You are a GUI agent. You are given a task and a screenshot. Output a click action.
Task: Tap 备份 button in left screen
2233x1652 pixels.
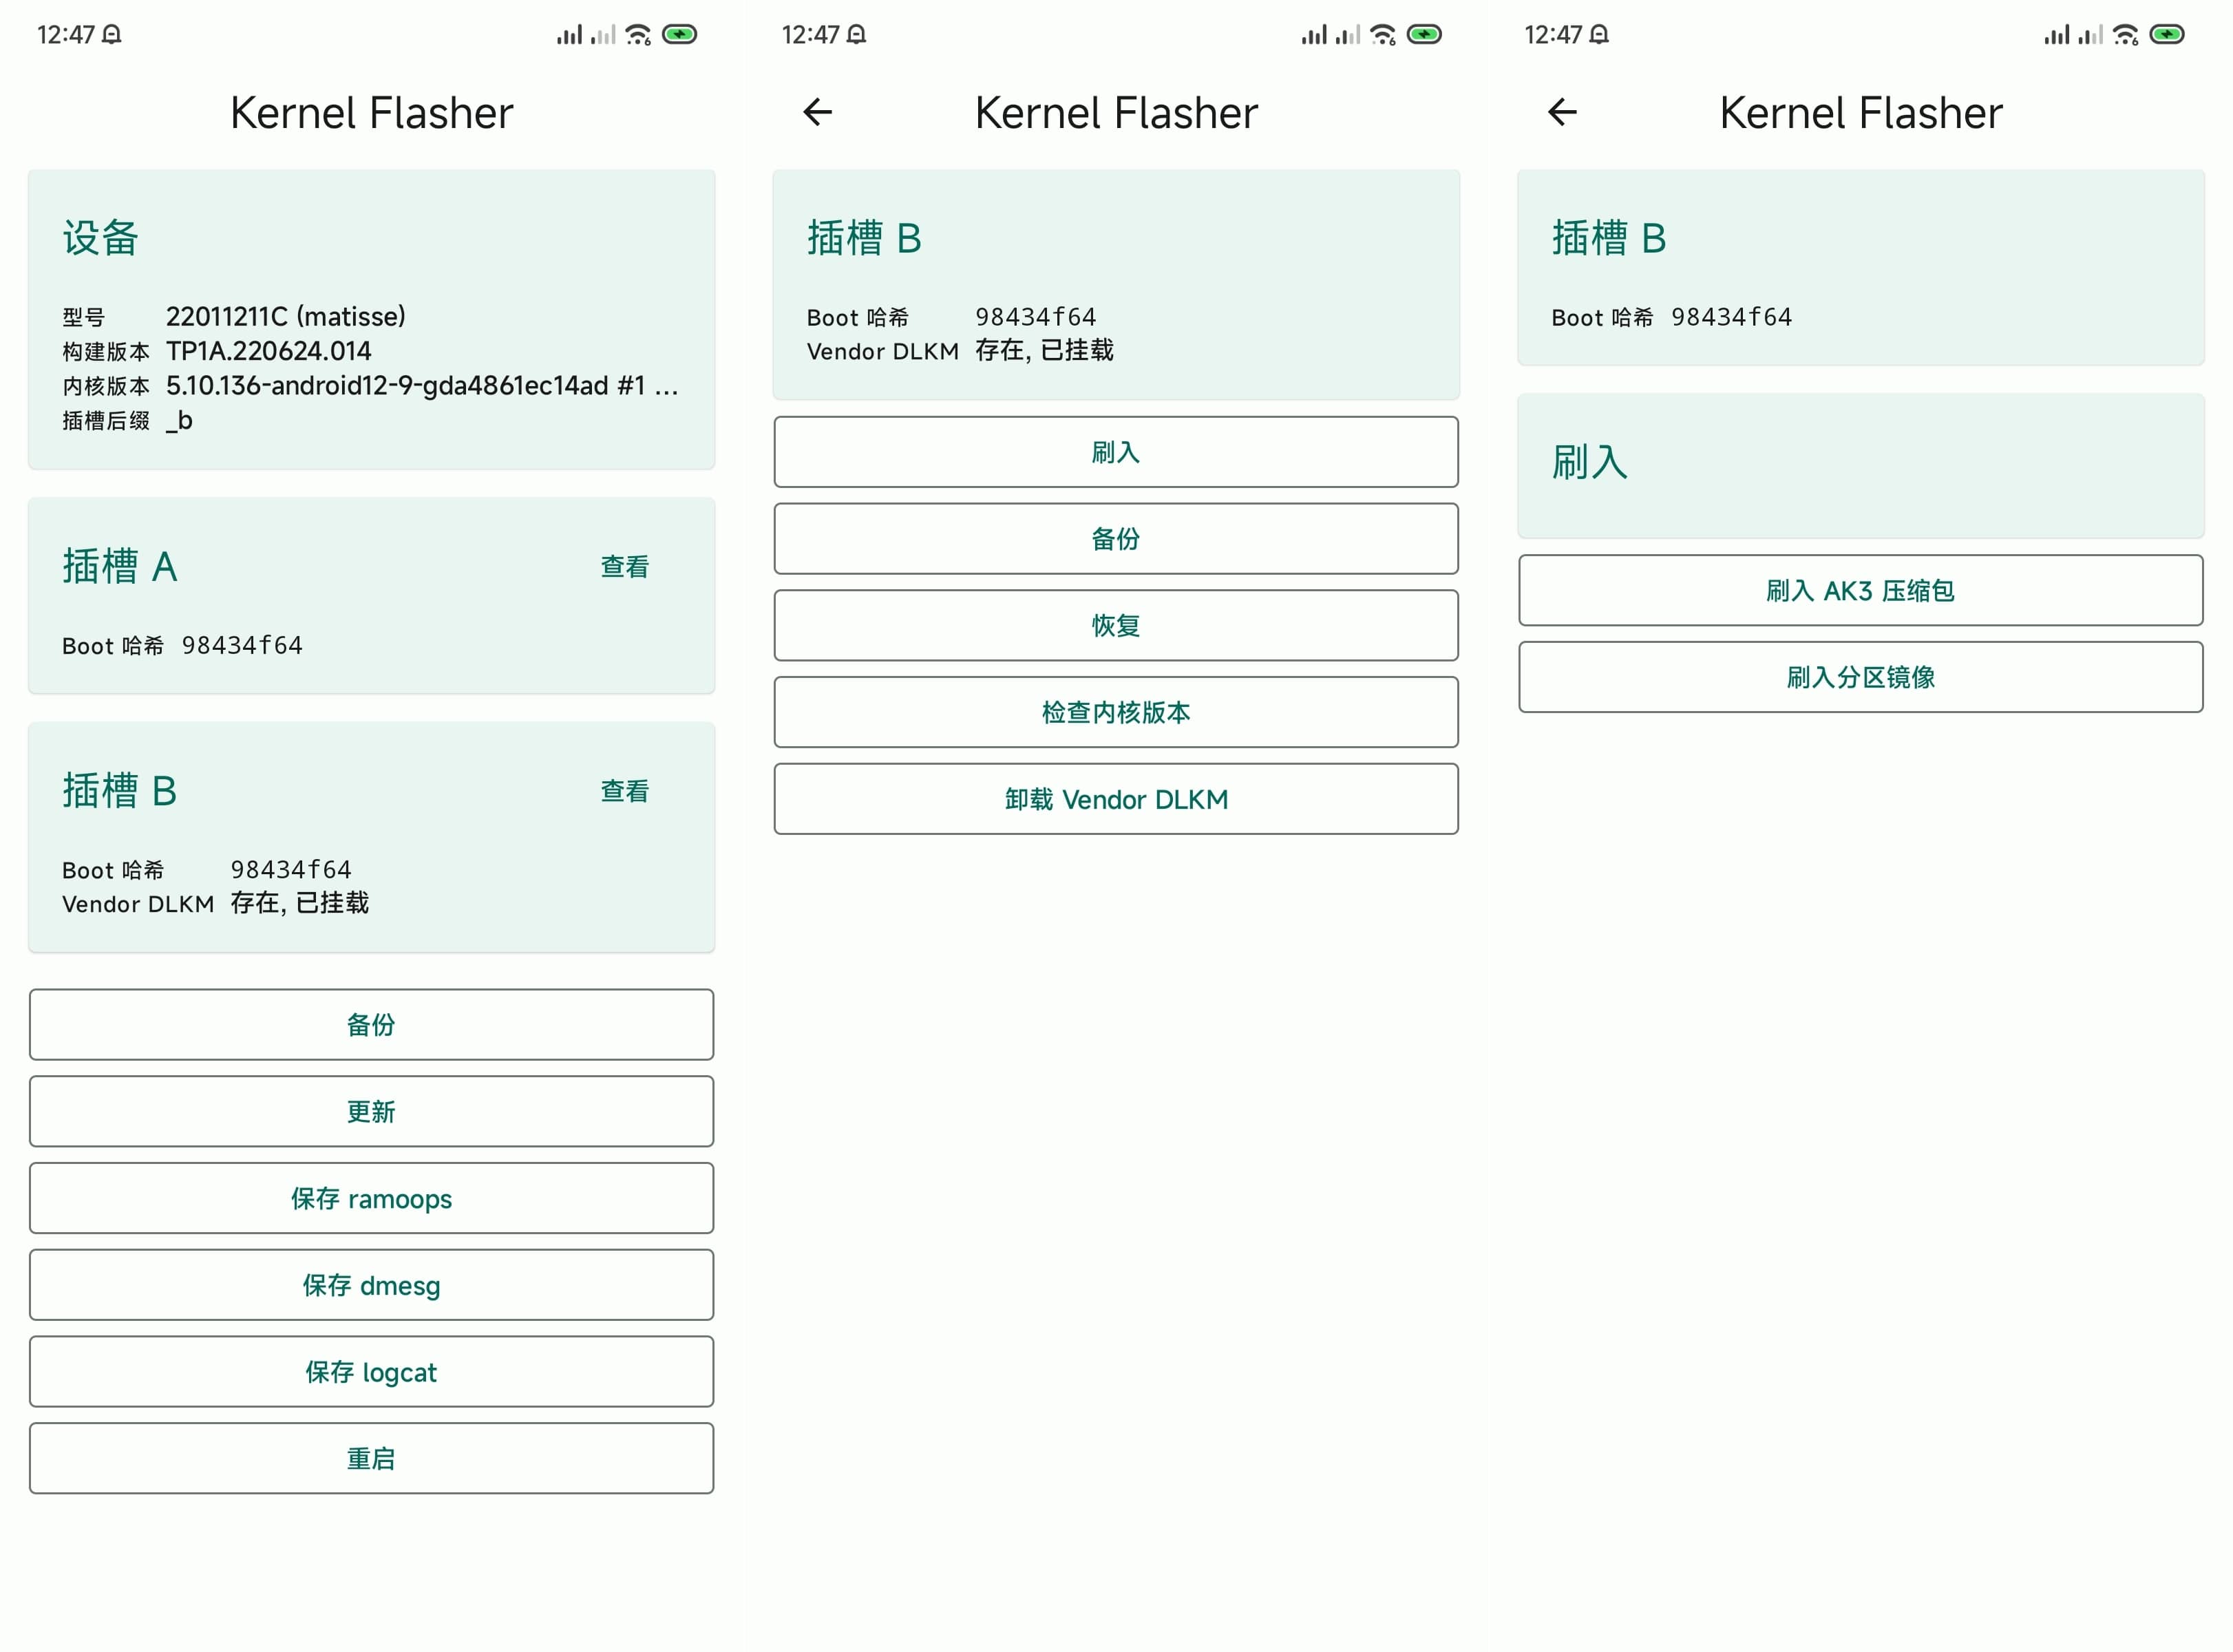tap(371, 1024)
